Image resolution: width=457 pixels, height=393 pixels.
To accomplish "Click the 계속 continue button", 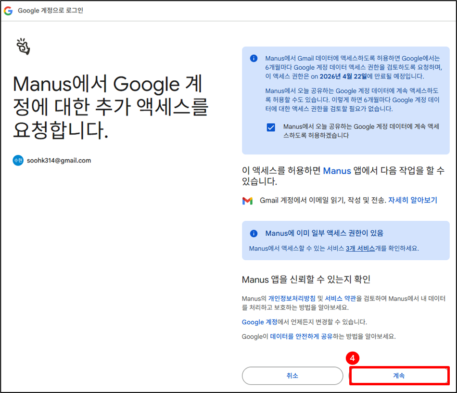I will click(x=399, y=376).
